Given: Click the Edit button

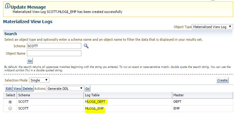Looking at the screenshot, I should 9,89.
